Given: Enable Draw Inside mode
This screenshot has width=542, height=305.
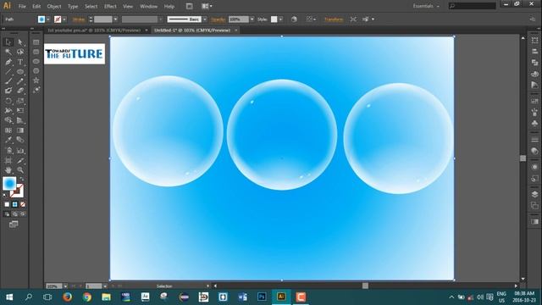Looking at the screenshot, I should point(23,214).
